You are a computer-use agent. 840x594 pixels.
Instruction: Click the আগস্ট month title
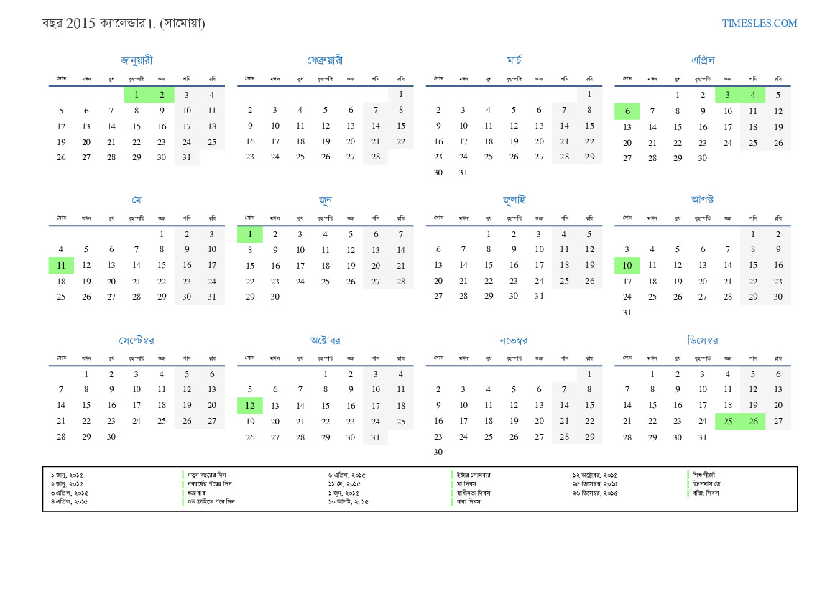tap(702, 200)
